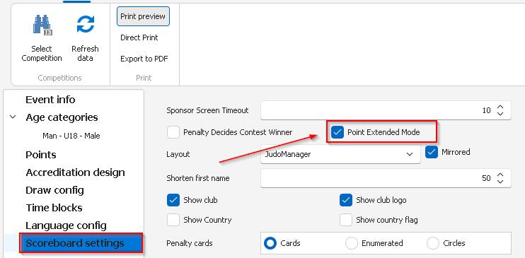Viewport: 525px width, 258px height.
Task: Select the Enumerated penalty cards option
Action: (352, 243)
